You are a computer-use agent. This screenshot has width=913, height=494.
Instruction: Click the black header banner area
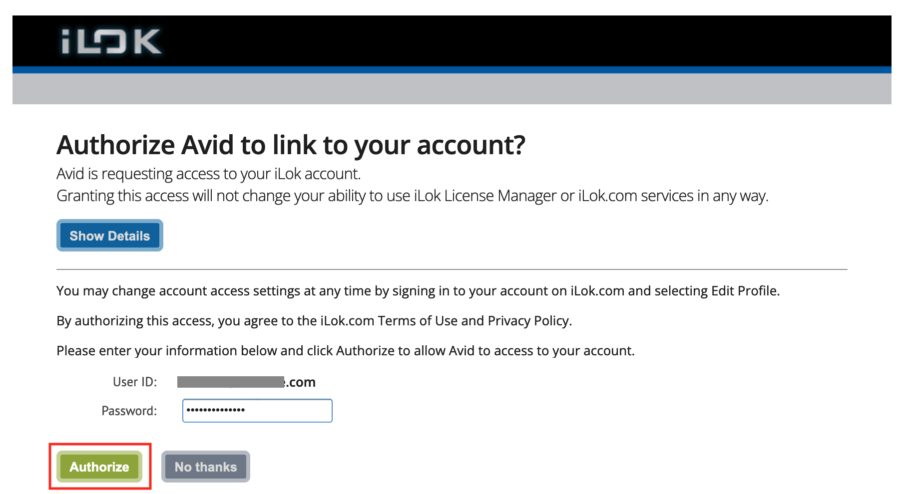click(499, 41)
